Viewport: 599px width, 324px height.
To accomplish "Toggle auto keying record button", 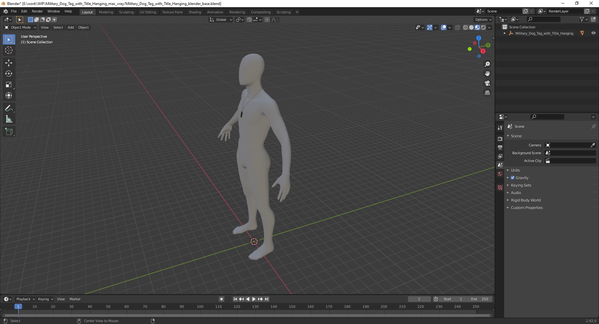I will [222, 299].
